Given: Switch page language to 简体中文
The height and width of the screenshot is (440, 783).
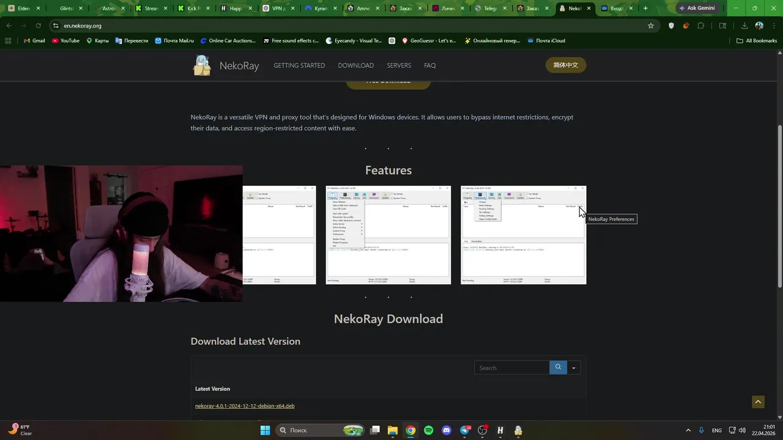Looking at the screenshot, I should (x=566, y=65).
